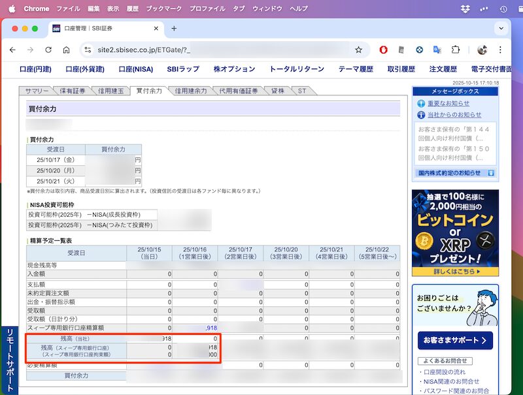523x395 pixels.
Task: Click the お客さまサポート button
Action: click(x=455, y=340)
